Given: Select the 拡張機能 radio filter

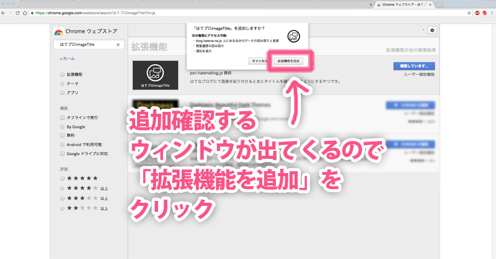Looking at the screenshot, I should click(63, 74).
